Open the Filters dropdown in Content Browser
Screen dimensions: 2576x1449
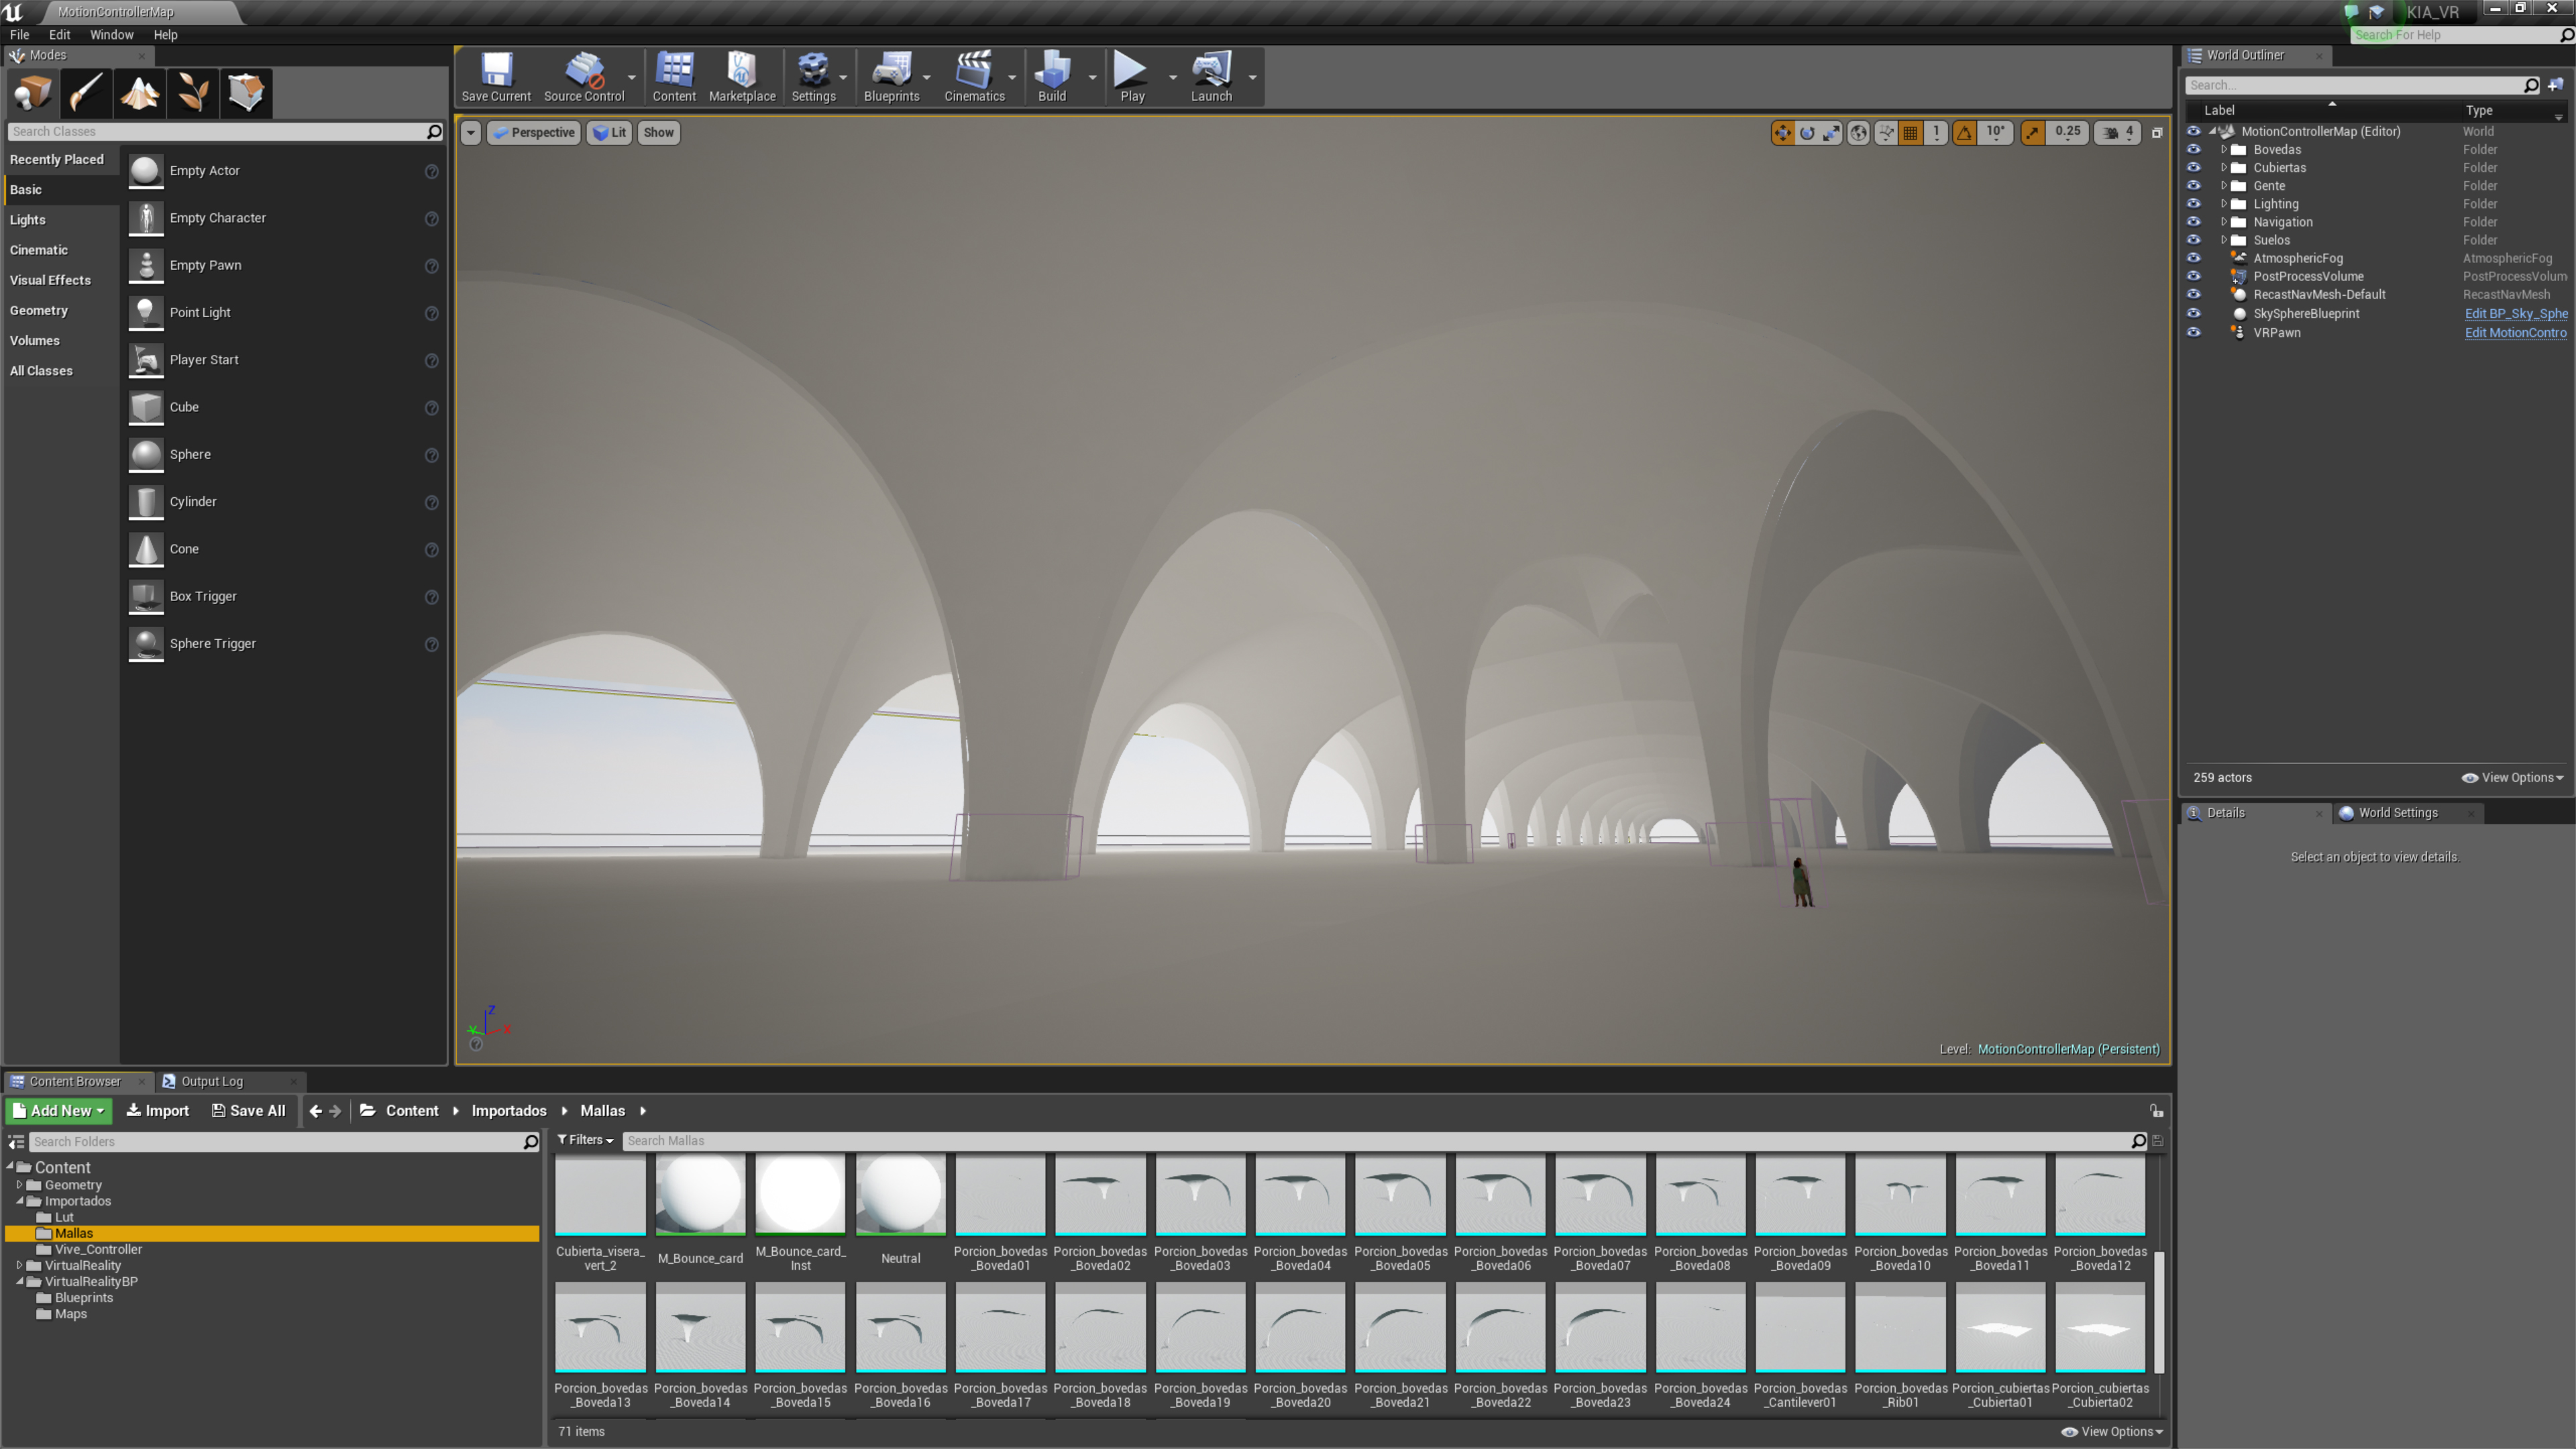(x=586, y=1140)
